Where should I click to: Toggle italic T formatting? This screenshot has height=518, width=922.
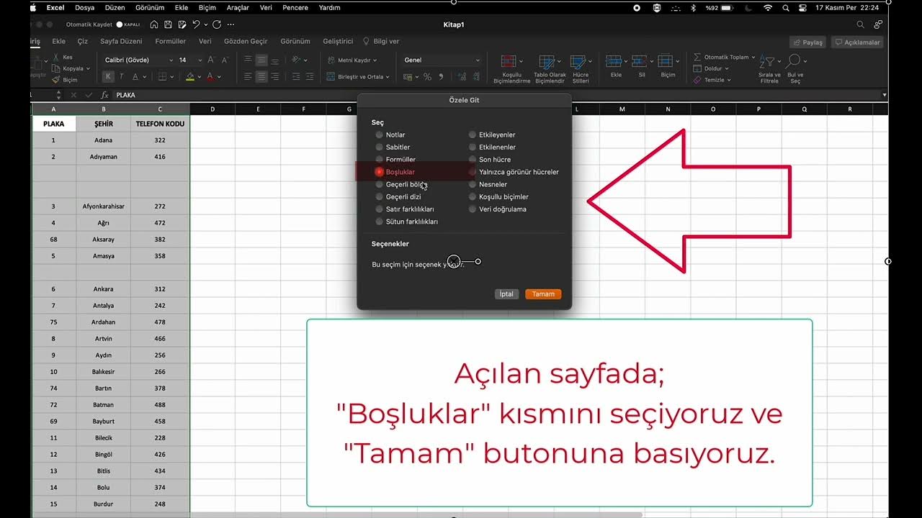point(121,76)
